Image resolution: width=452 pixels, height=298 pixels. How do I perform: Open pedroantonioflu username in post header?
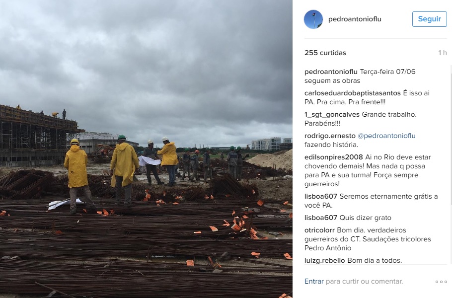(355, 19)
